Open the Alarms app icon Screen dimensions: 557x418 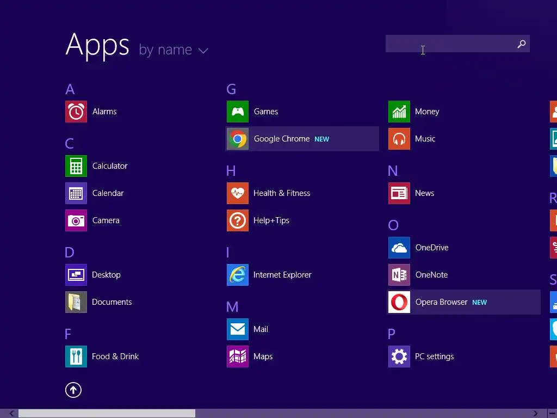pos(76,112)
